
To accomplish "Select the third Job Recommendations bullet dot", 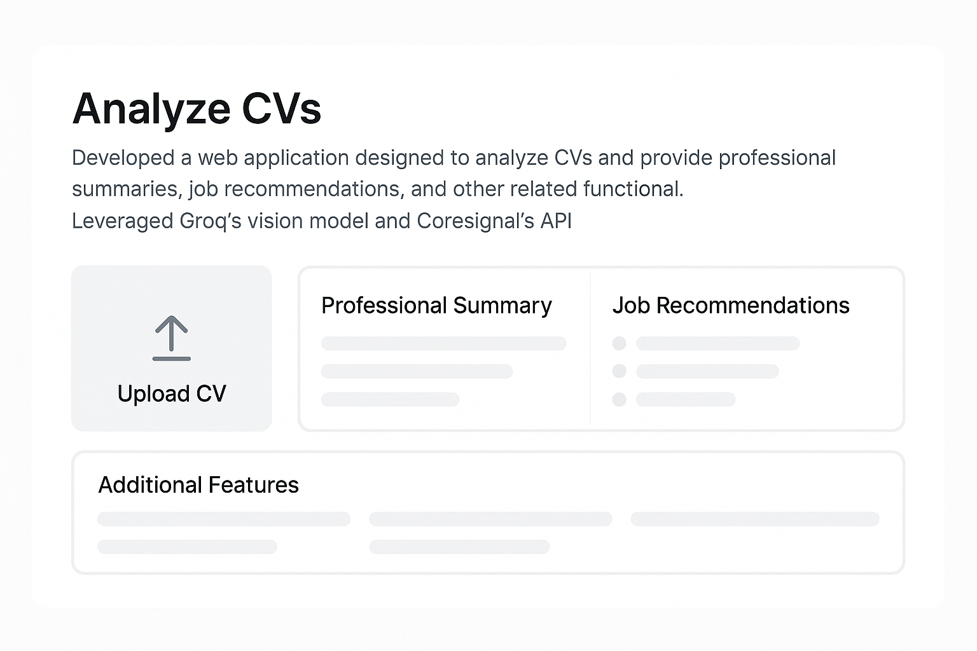I will (619, 399).
